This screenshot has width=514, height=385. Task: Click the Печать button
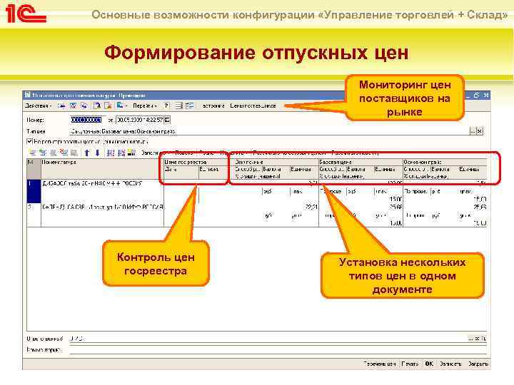410,364
